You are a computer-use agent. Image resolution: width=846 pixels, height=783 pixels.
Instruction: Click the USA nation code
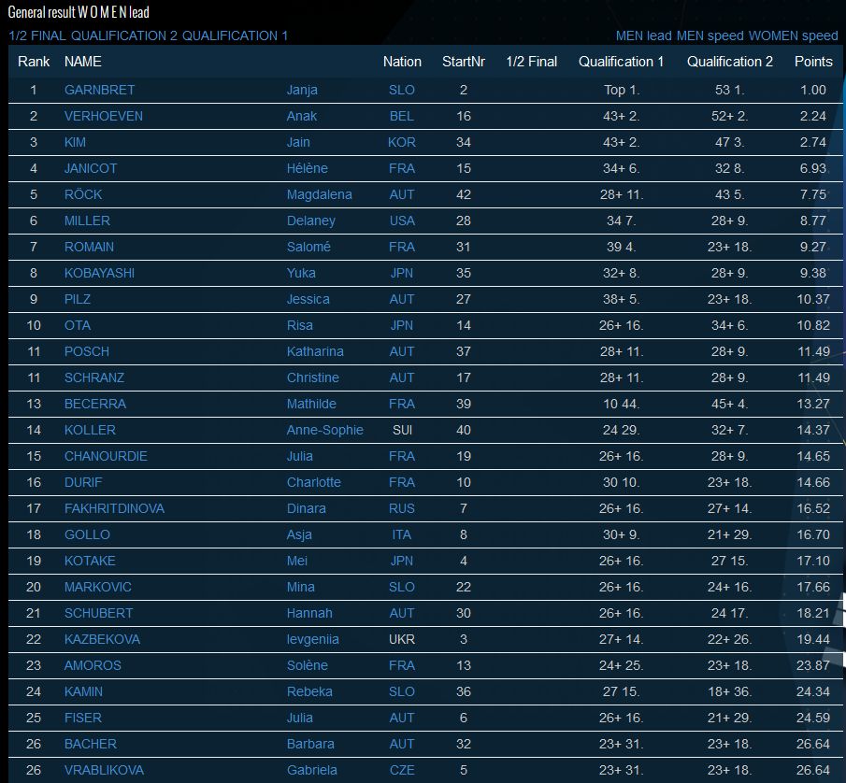[x=401, y=221]
